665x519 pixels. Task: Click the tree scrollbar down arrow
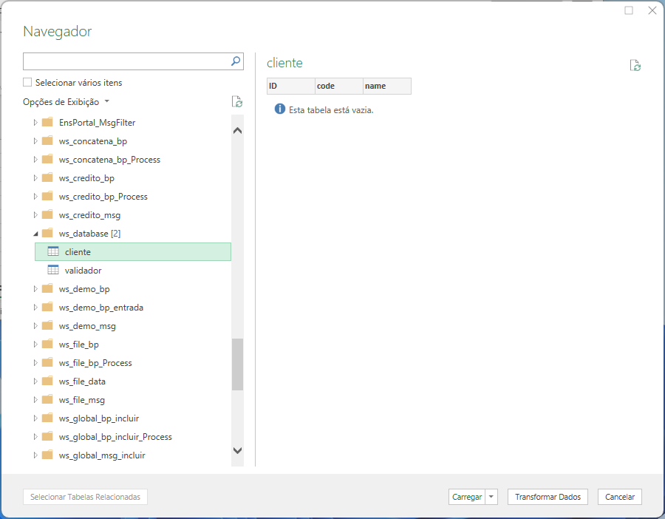pos(237,450)
